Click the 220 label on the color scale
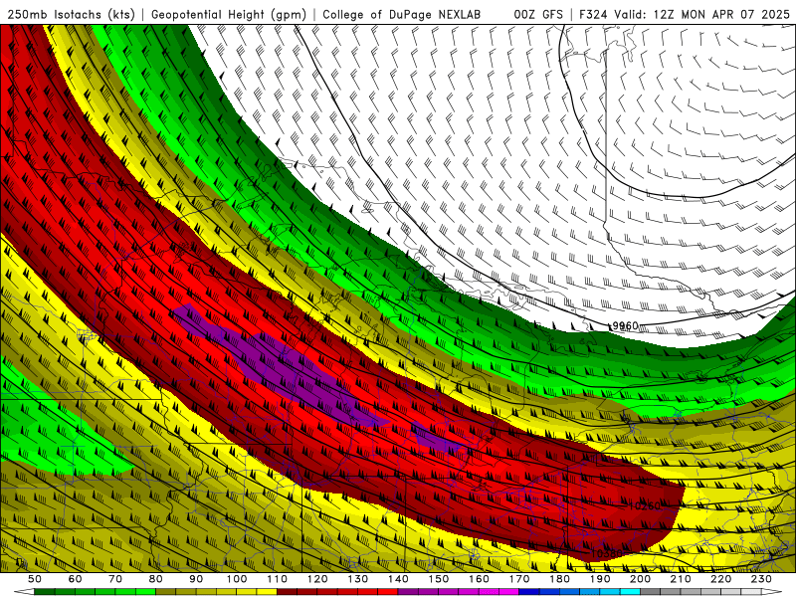 tap(720, 579)
